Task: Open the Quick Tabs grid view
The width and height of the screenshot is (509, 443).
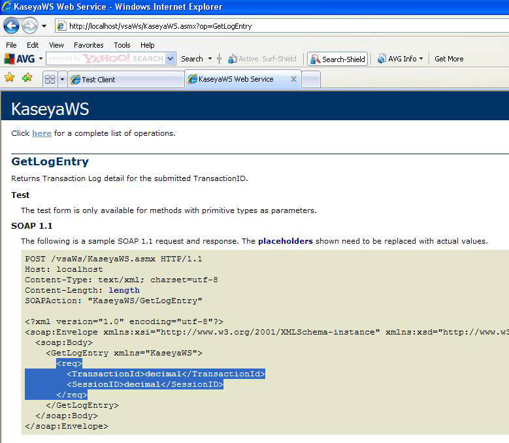Action: [x=50, y=80]
